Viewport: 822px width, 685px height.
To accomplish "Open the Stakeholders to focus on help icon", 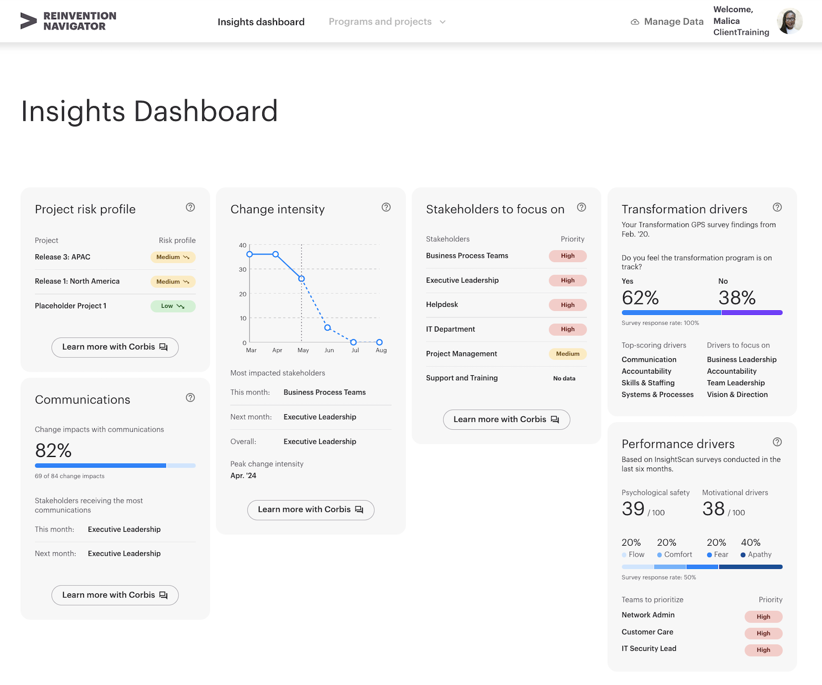I will [x=582, y=208].
